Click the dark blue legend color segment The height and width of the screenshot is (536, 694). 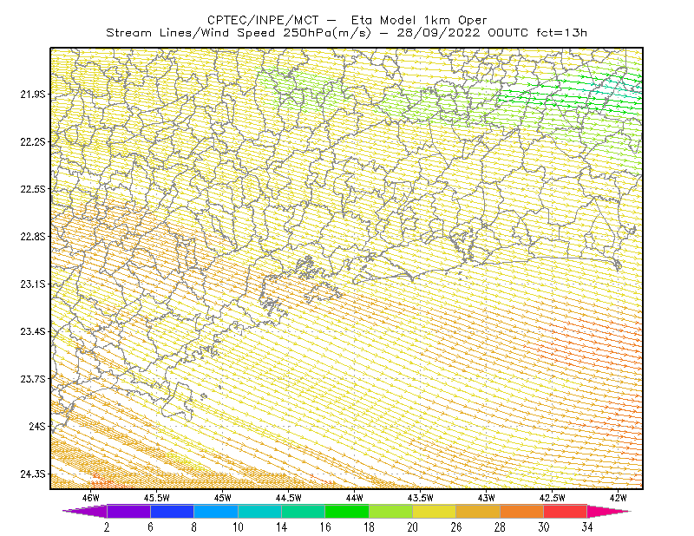172,511
